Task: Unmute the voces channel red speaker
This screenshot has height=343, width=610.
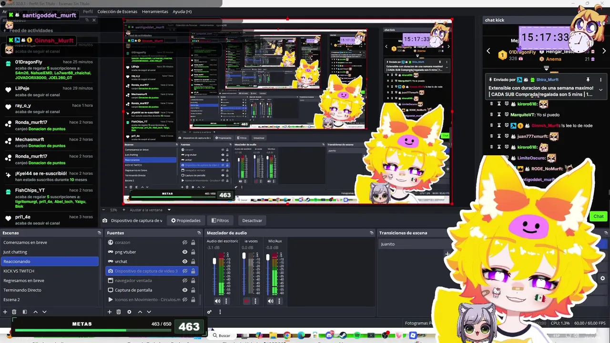Action: pyautogui.click(x=246, y=301)
